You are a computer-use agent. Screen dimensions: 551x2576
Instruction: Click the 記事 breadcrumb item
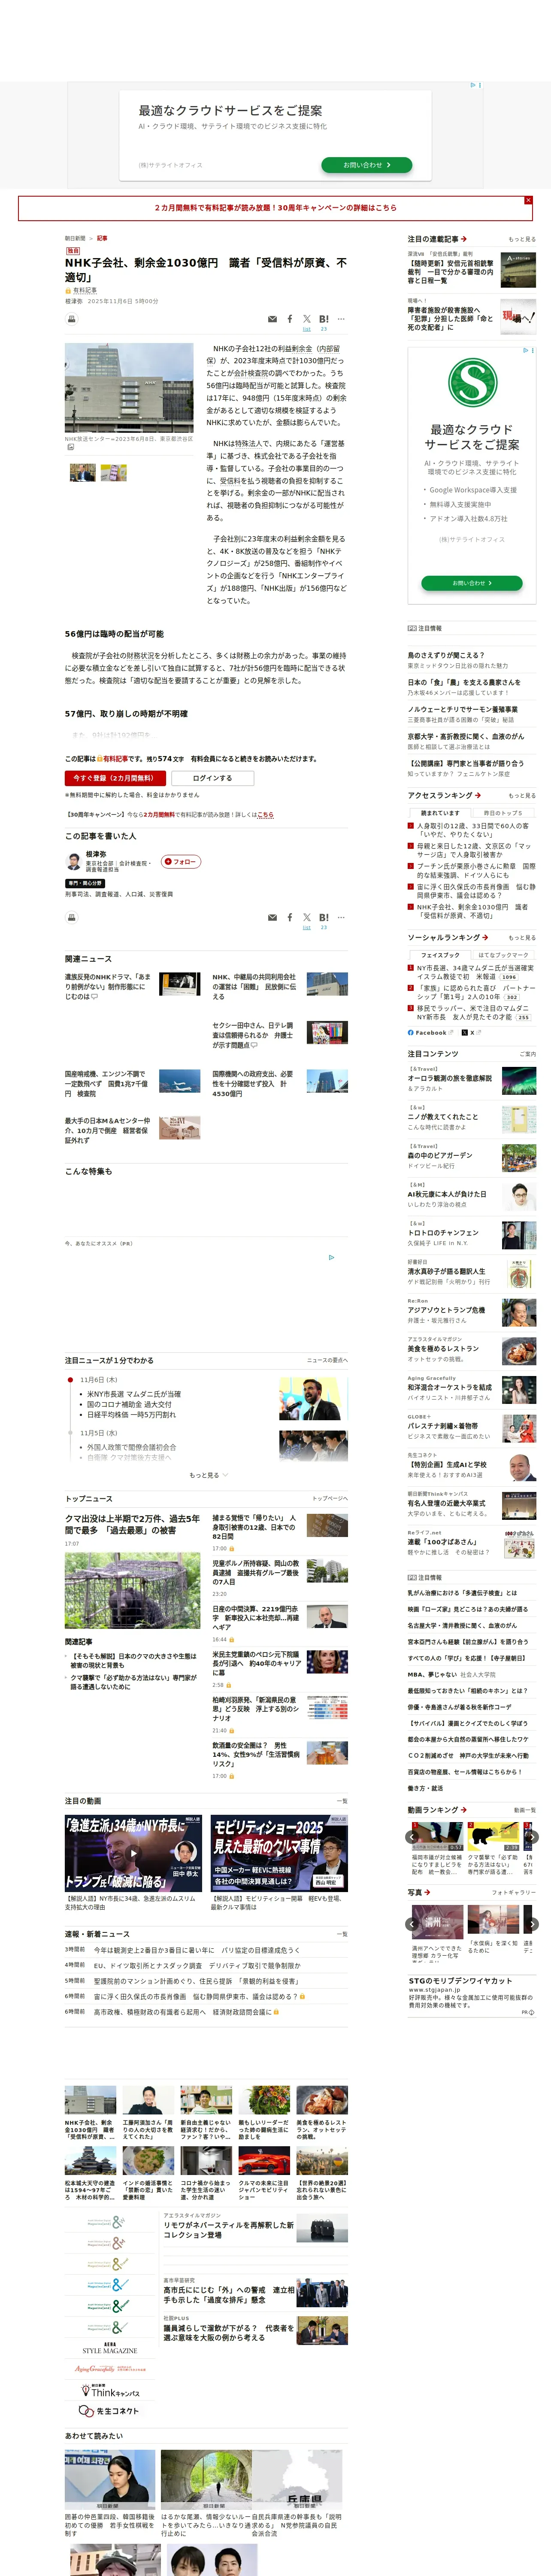tap(102, 239)
